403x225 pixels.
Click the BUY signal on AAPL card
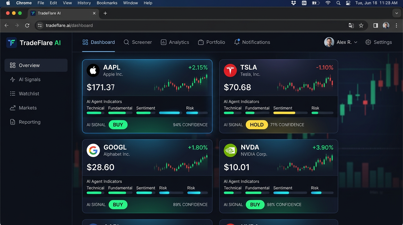[118, 125]
